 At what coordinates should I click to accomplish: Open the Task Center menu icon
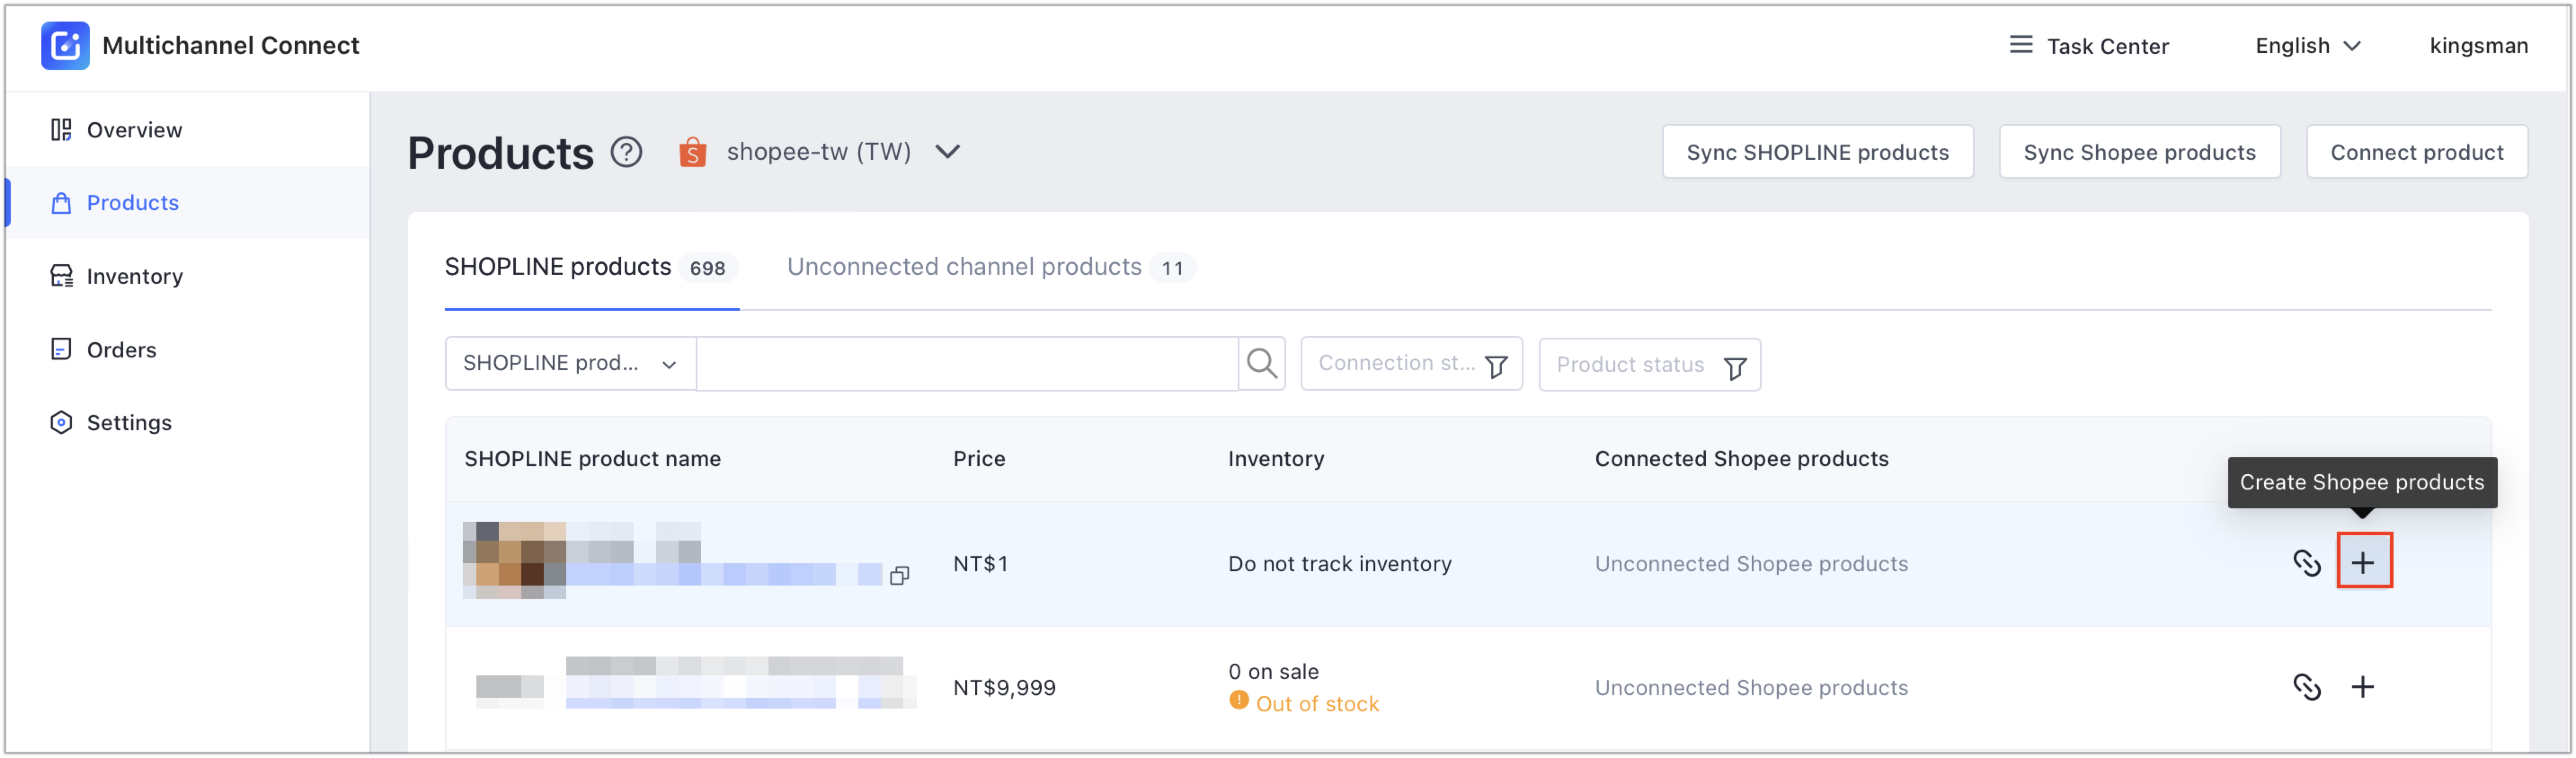[x=2021, y=45]
